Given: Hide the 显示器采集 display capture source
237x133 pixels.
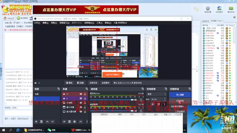Looking at the screenshot, I should coord(81,112).
